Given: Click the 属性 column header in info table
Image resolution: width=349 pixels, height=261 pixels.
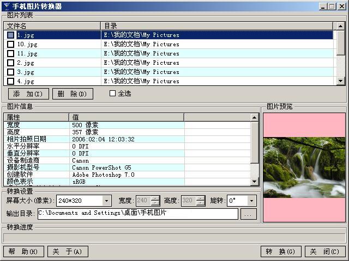Looking at the screenshot, I should [37, 117].
